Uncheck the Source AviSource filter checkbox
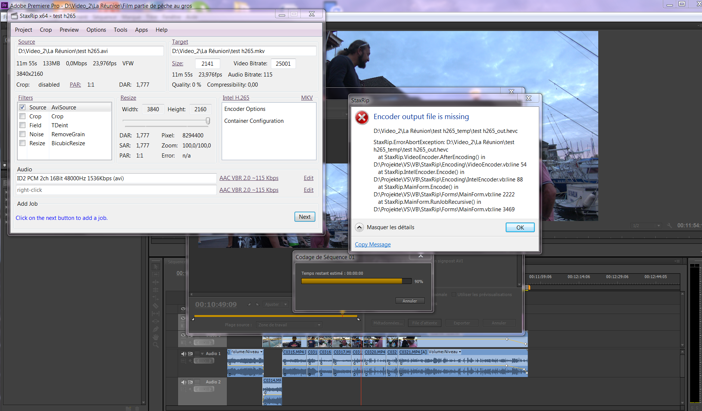The image size is (702, 411). point(22,107)
